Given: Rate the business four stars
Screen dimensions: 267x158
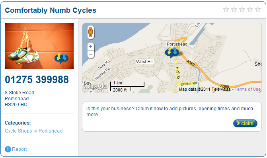Looking at the screenshot, I should point(250,10).
